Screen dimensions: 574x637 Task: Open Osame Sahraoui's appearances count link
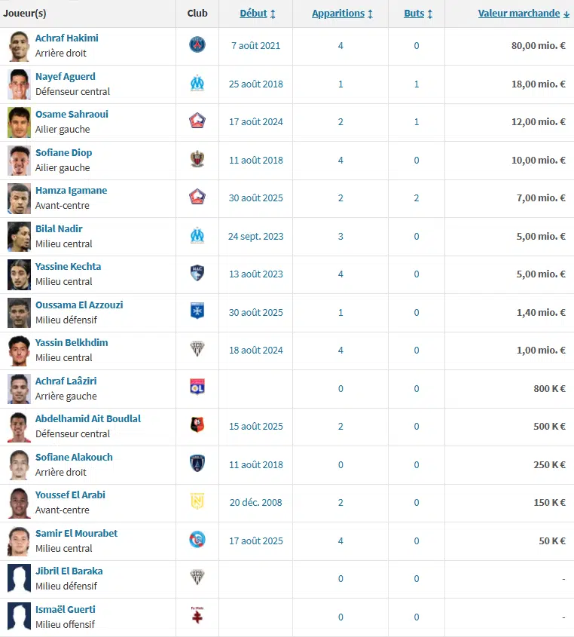click(340, 122)
